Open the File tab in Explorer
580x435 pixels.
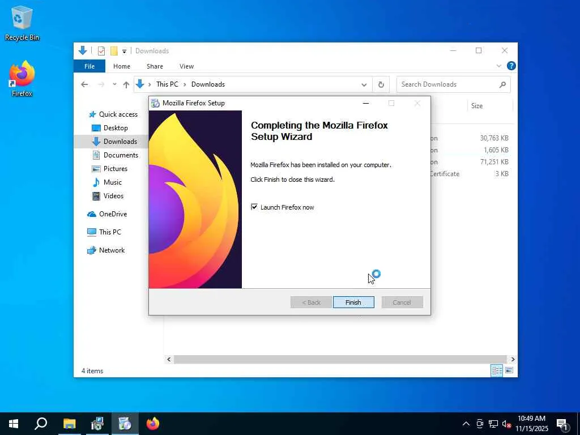click(x=89, y=66)
